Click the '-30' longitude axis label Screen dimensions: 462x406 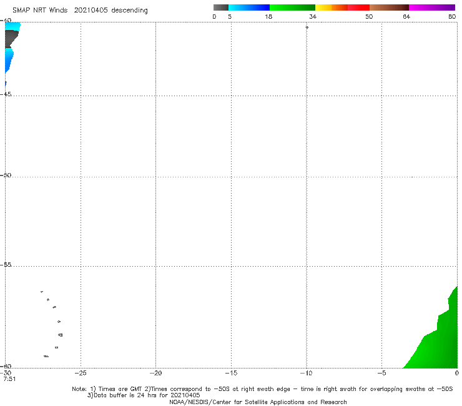click(x=6, y=373)
